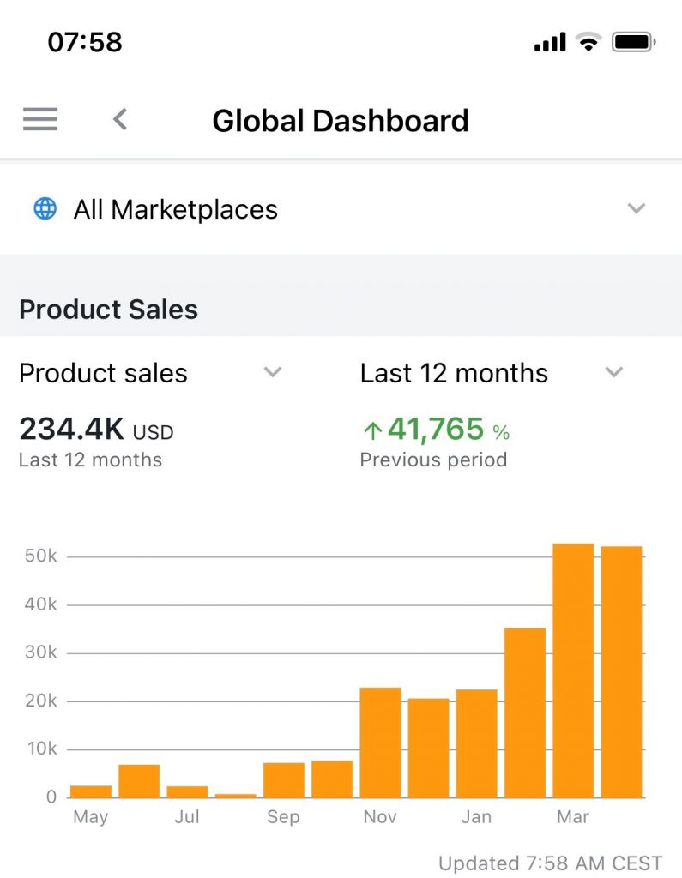Tap the battery status icon
The image size is (682, 878).
click(x=634, y=41)
